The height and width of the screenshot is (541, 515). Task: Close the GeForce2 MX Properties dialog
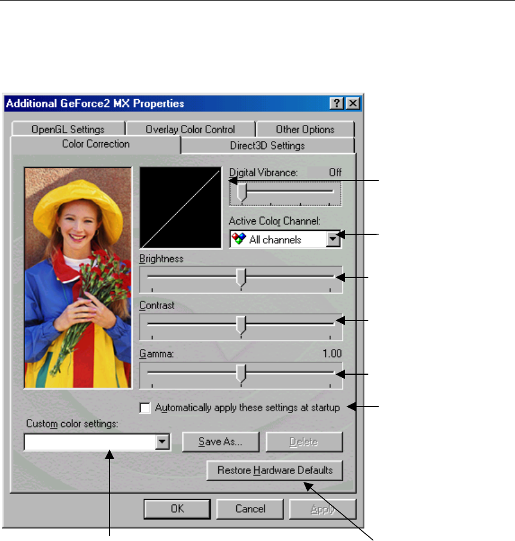point(353,103)
